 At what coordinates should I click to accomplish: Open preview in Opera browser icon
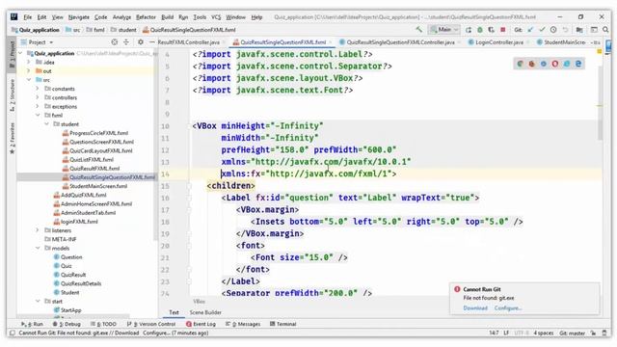[x=555, y=64]
